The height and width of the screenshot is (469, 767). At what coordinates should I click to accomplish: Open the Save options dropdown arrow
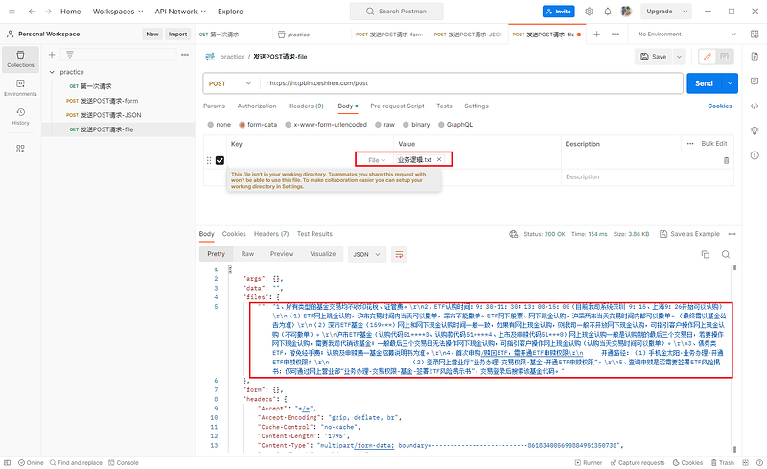point(679,57)
